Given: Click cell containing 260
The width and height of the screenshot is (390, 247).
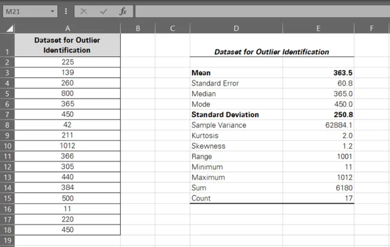Looking at the screenshot, I should [x=67, y=83].
